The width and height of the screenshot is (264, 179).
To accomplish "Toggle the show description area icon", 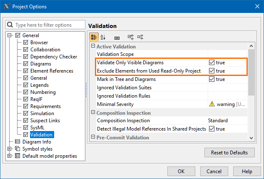I will [117, 38].
